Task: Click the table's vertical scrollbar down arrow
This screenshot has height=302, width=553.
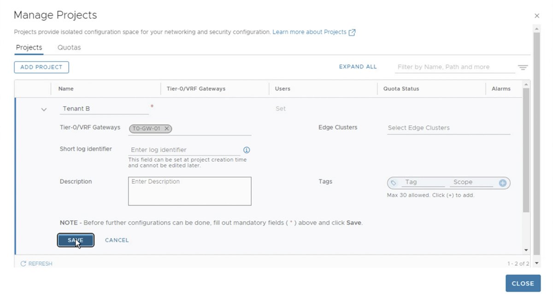Action: coord(526,250)
